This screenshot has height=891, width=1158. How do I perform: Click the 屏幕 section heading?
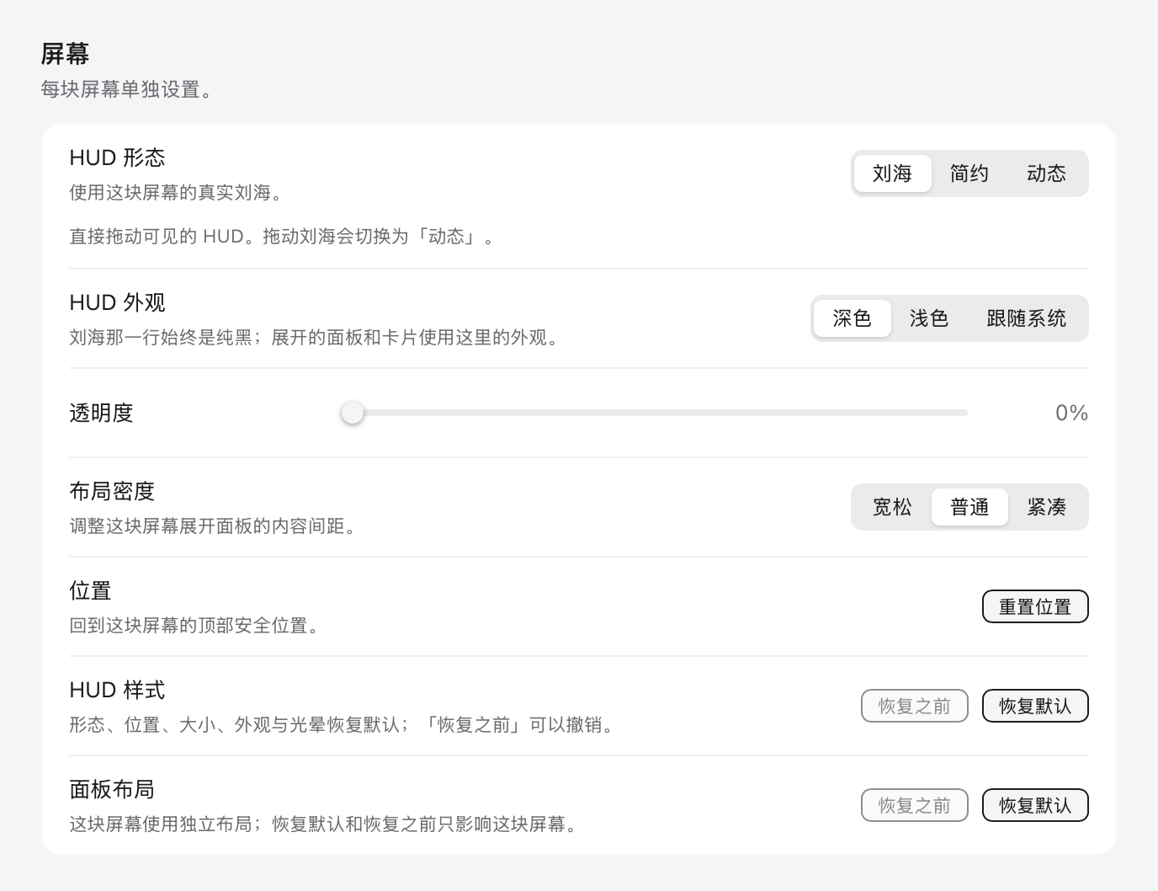(65, 54)
